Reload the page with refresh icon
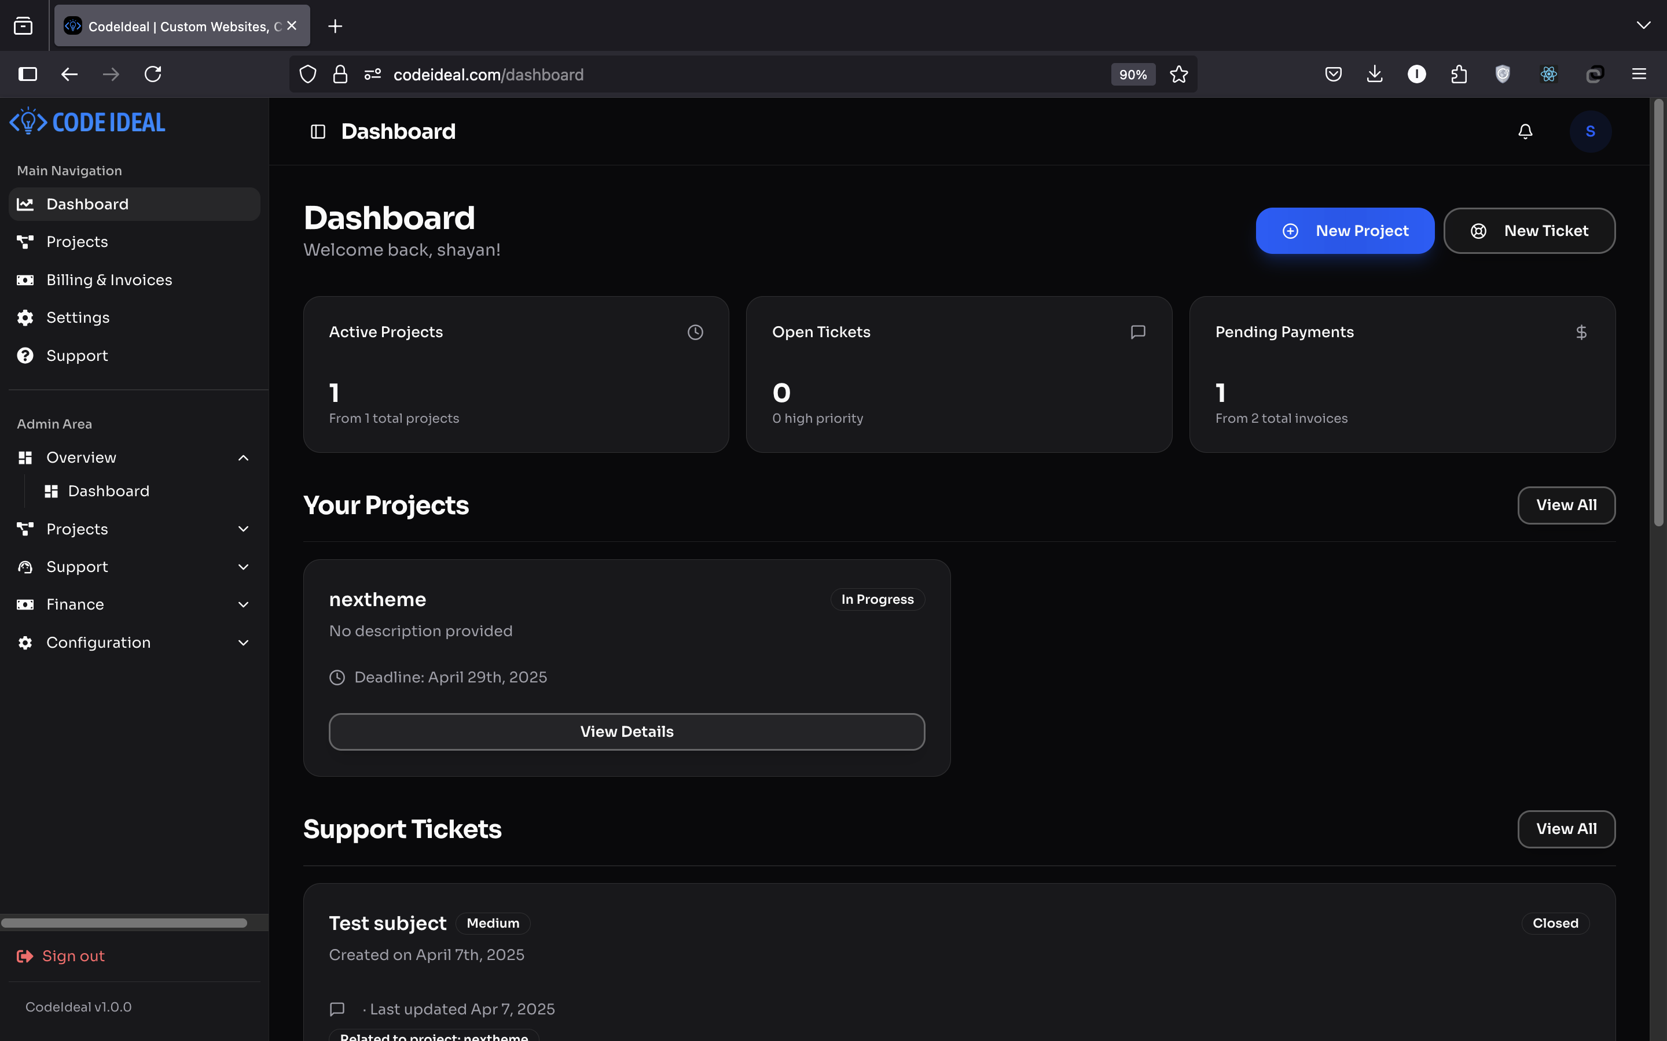 (x=153, y=75)
